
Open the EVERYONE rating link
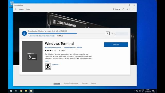55,65
